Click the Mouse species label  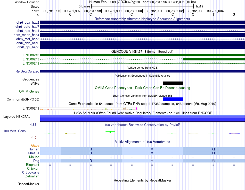(x=34, y=157)
